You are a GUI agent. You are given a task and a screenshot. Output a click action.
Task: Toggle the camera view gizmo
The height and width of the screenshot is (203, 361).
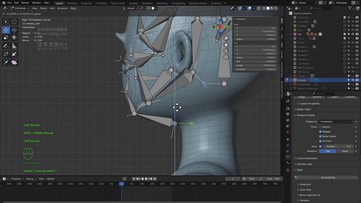226,51
